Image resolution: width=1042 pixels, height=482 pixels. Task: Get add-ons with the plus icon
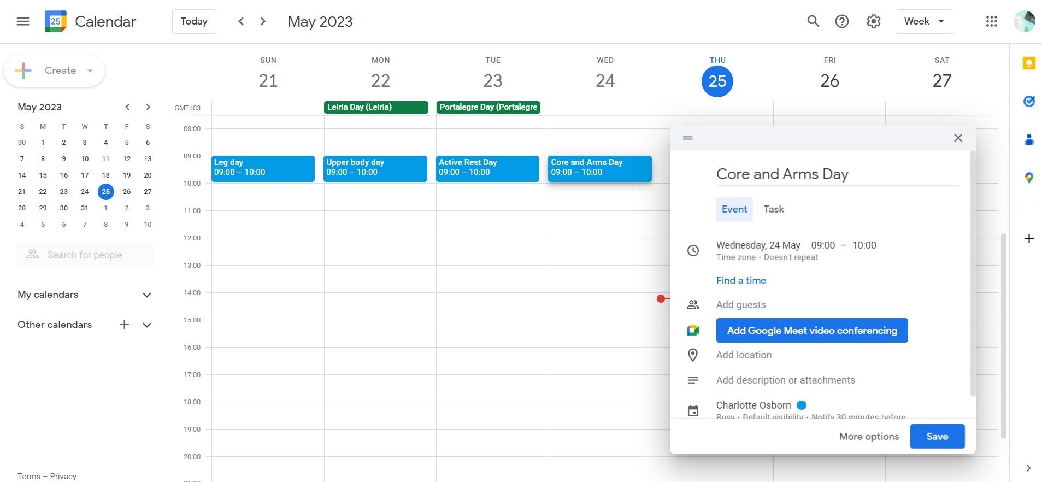(x=1029, y=239)
